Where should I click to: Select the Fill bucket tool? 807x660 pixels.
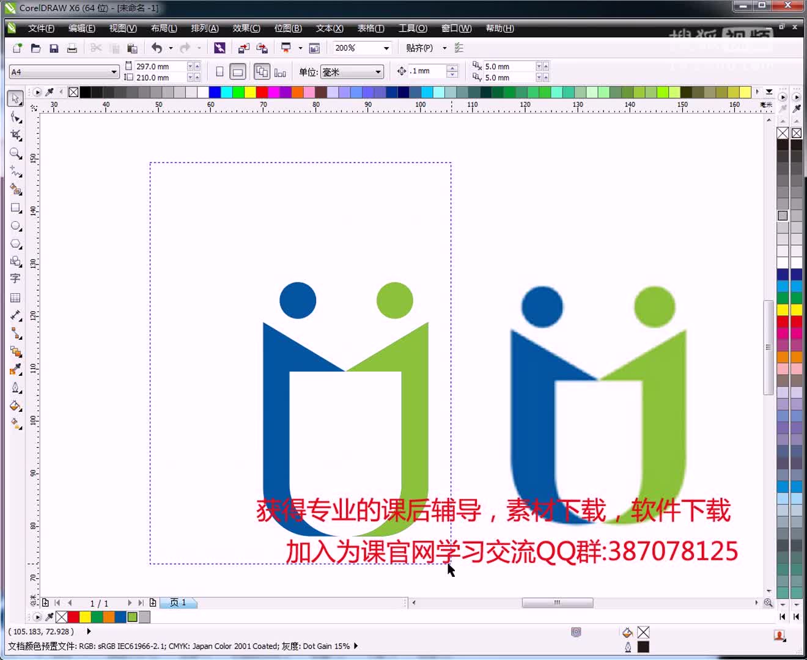[15, 406]
